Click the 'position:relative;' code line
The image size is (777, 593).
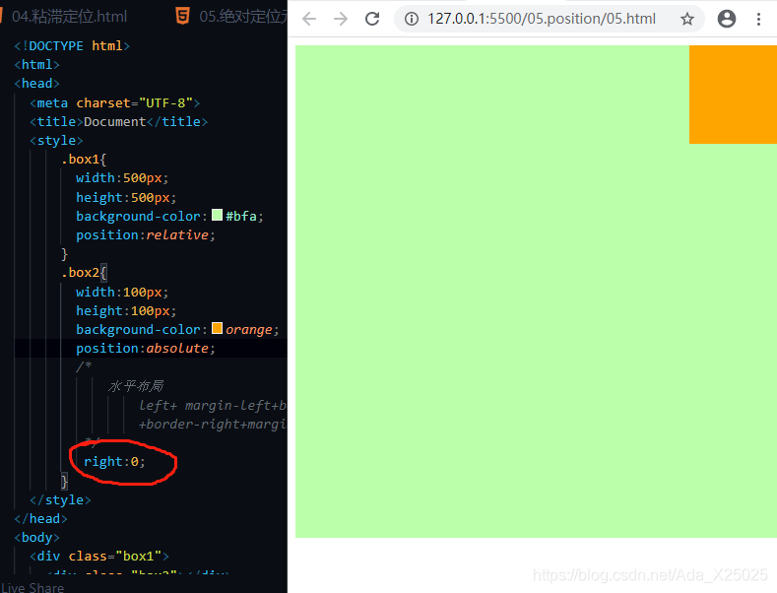pyautogui.click(x=146, y=234)
